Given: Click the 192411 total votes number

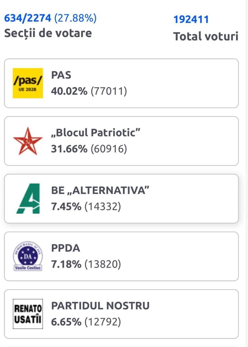Looking at the screenshot, I should pyautogui.click(x=191, y=19).
